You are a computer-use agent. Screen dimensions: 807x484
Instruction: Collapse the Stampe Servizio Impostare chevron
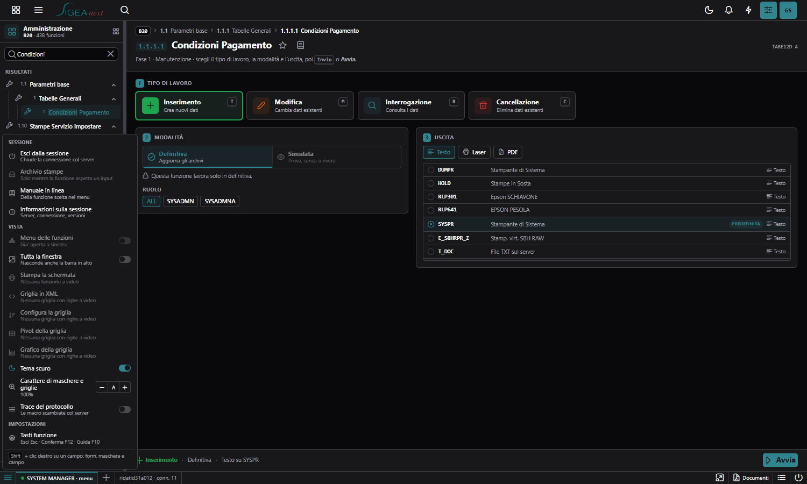click(114, 127)
